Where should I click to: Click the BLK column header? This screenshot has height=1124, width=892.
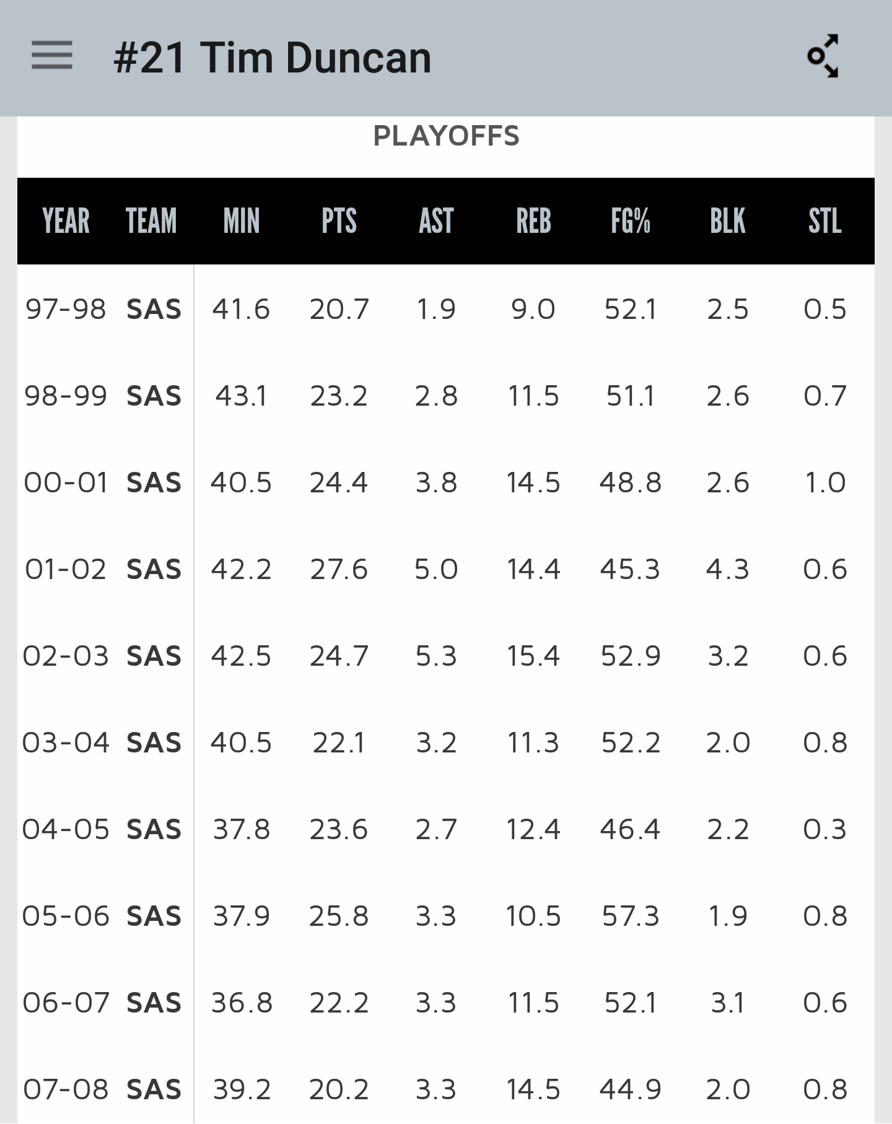click(x=728, y=221)
